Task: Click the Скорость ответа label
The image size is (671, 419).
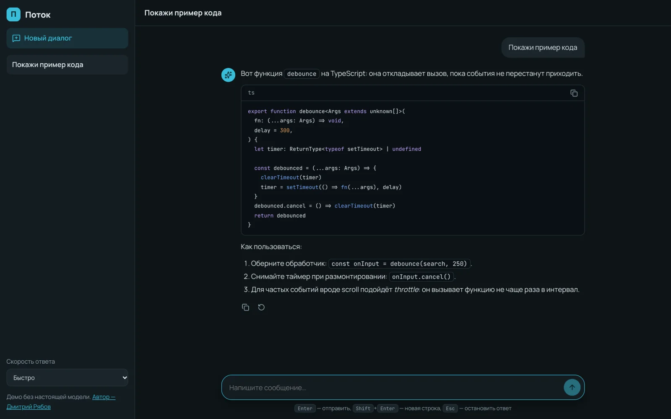Action: tap(31, 362)
